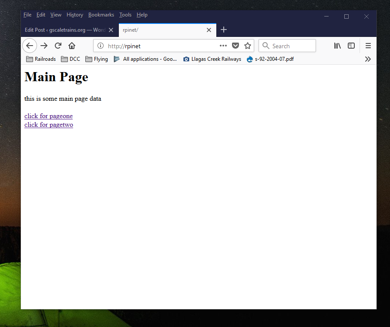Click the Main Page heading
The width and height of the screenshot is (390, 327).
click(57, 77)
